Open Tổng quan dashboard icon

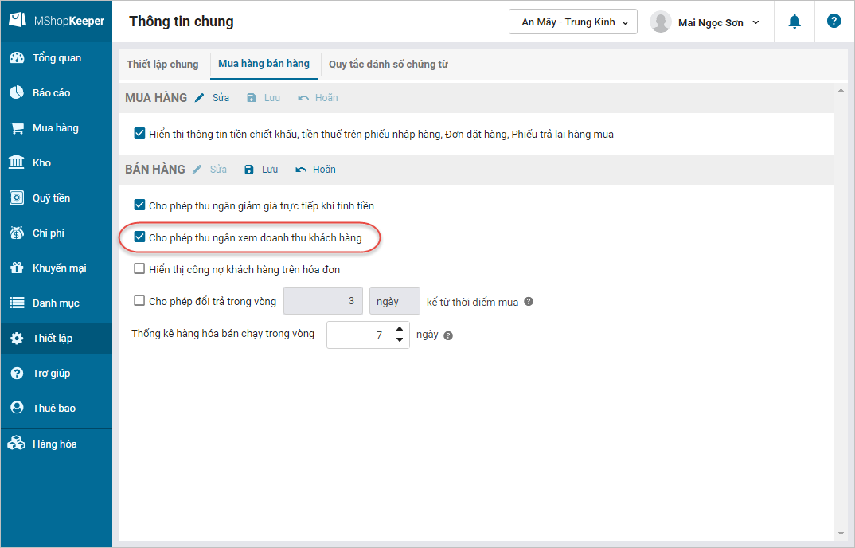point(17,58)
